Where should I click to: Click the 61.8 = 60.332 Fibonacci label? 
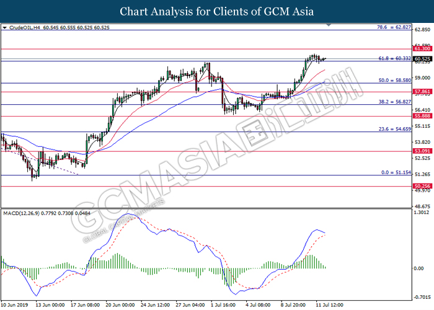click(x=395, y=58)
